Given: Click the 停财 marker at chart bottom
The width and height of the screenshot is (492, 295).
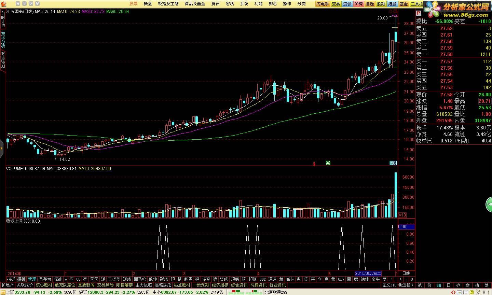Looking at the screenshot, I should click(x=393, y=163).
